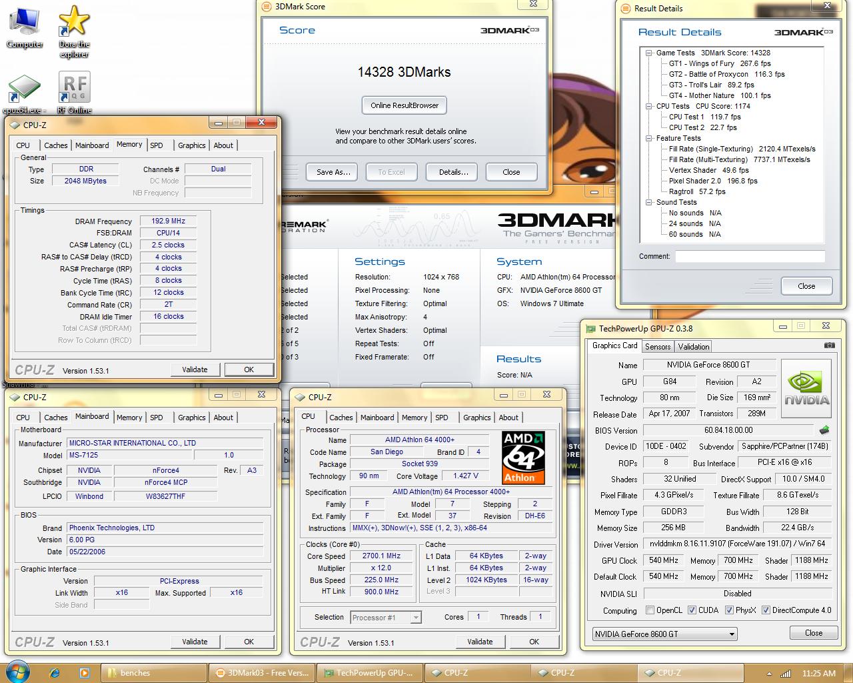Click Close button in Result Details
Screen dimensions: 853x683
pos(806,286)
